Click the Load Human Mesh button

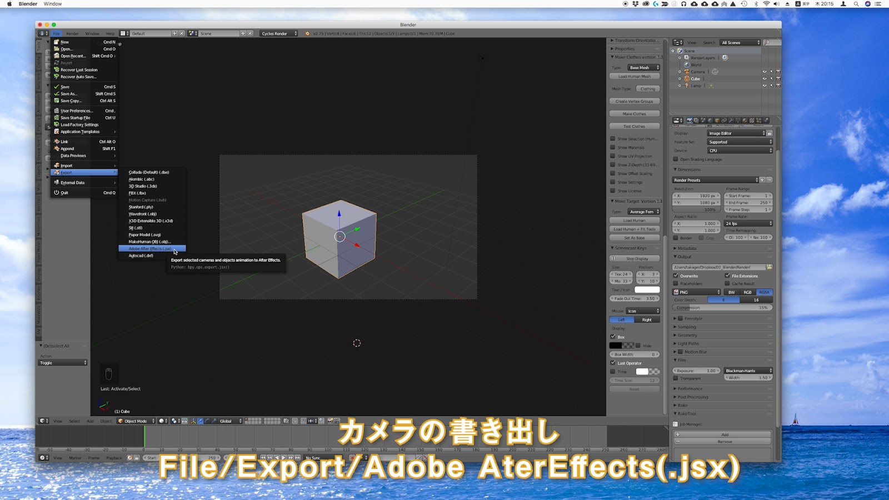[x=635, y=76]
